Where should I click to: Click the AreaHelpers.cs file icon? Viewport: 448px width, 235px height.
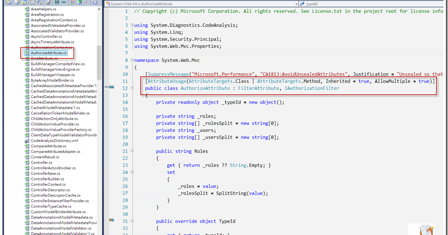(x=27, y=9)
